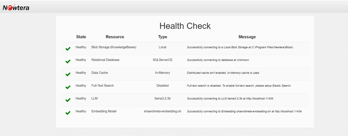Viewport: 348px width, 136px height.
Task: Click the Elastic Search setup message
Action: click(x=239, y=86)
